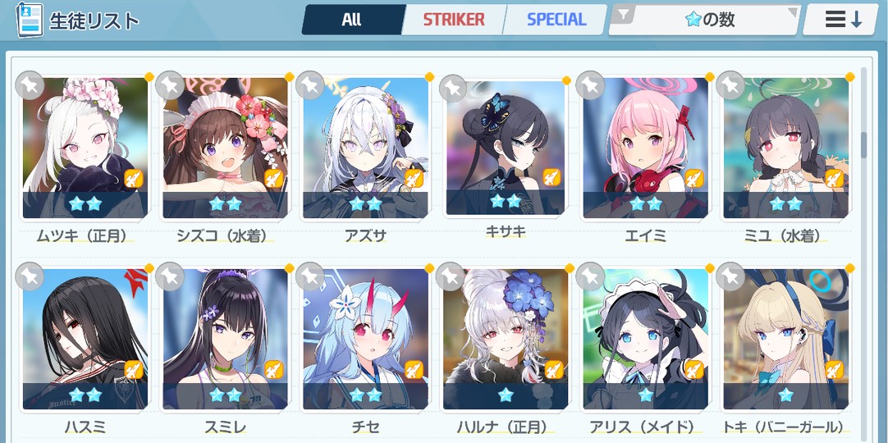Select the SPECIAL tab
Image resolution: width=888 pixels, height=443 pixels.
pos(555,20)
